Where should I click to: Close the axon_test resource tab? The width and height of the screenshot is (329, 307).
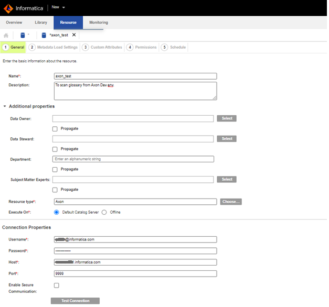(x=74, y=35)
